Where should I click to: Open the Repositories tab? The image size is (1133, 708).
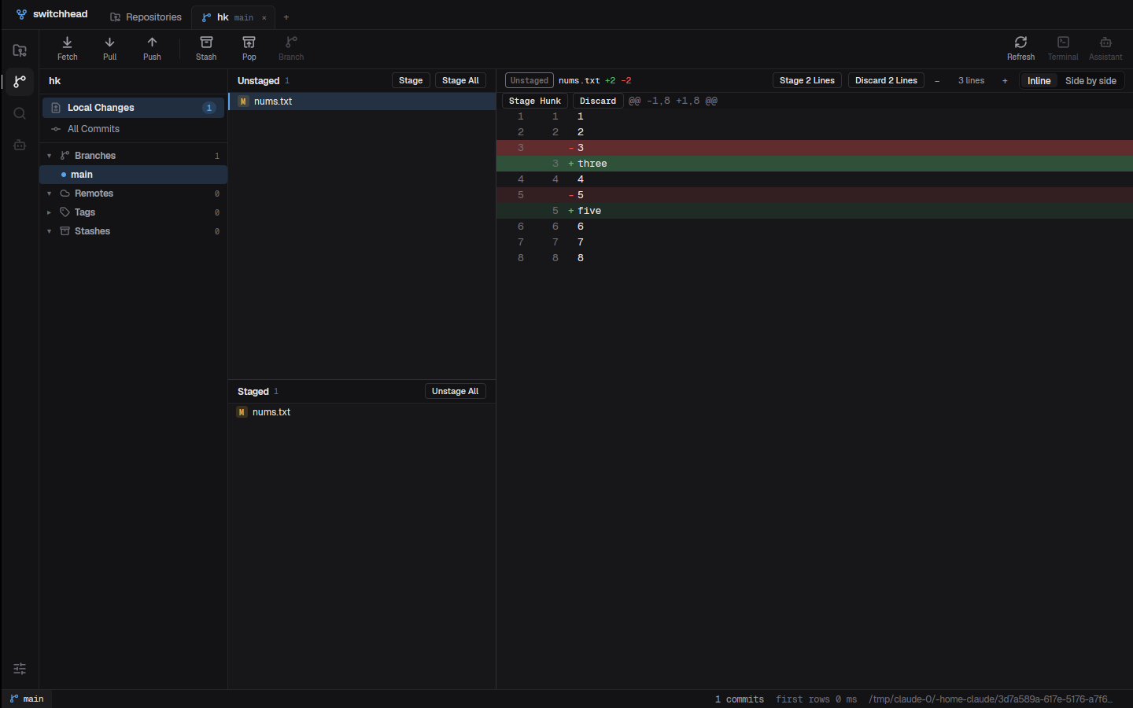(x=146, y=17)
